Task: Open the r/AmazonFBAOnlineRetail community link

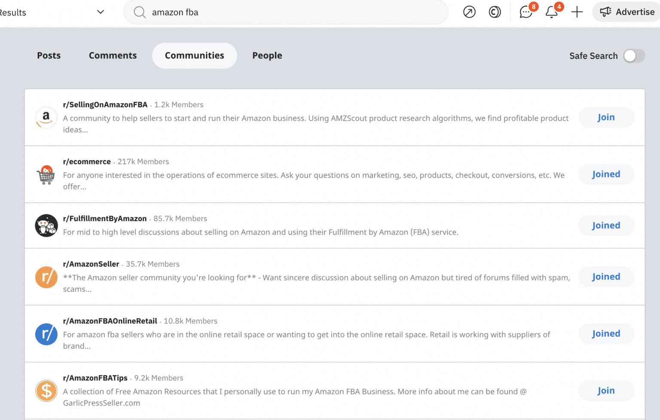Action: 110,321
